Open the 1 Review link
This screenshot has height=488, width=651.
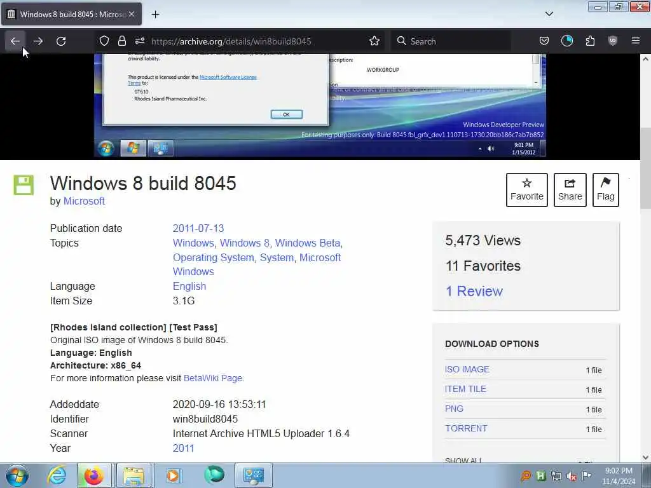coord(474,291)
